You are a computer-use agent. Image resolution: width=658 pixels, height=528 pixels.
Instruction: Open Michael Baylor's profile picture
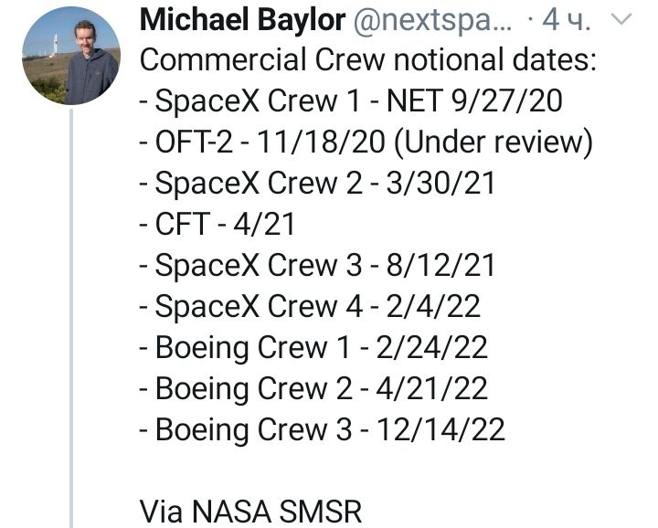pos(71,56)
